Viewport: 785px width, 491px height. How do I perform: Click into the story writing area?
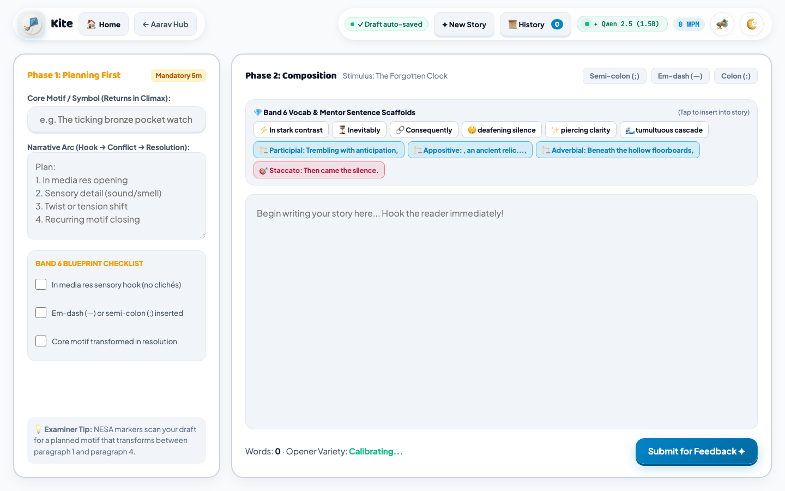click(502, 312)
